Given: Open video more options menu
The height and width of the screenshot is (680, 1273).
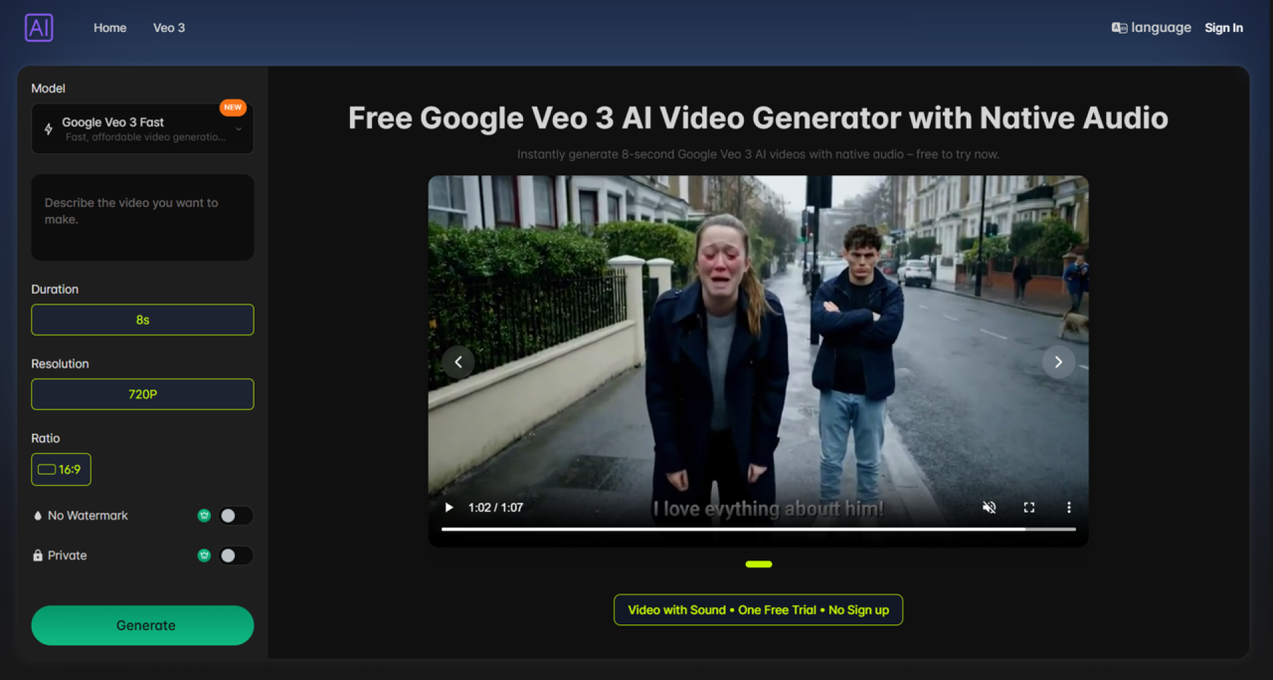Looking at the screenshot, I should [x=1069, y=508].
